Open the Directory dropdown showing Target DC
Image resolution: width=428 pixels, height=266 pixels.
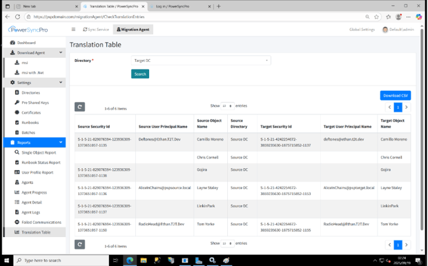coord(201,61)
